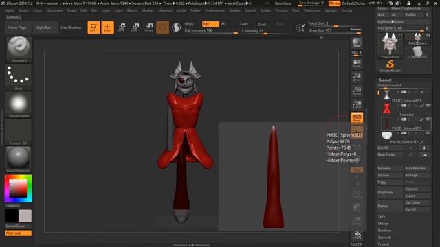This screenshot has height=247, width=440.
Task: Toggle Zsub mode
Action: pos(261,25)
